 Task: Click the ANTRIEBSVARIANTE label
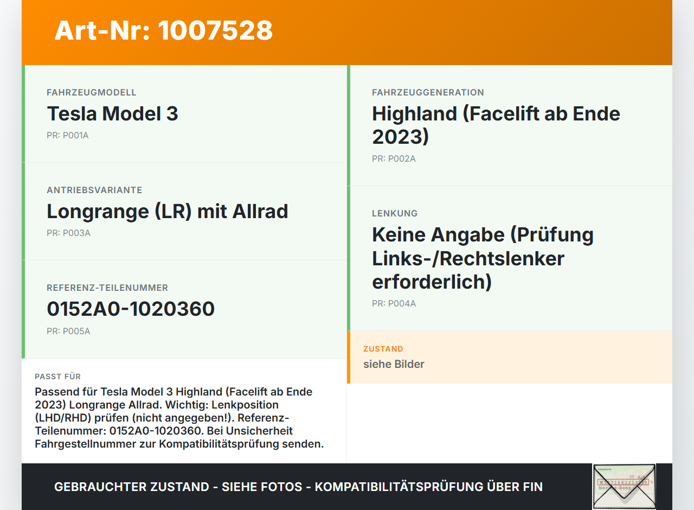[94, 190]
